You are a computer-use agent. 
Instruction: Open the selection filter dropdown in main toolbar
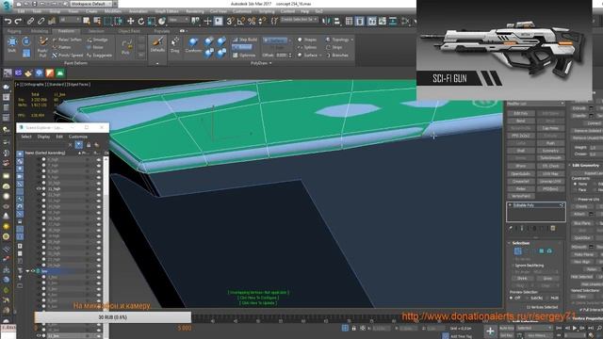tap(70, 20)
